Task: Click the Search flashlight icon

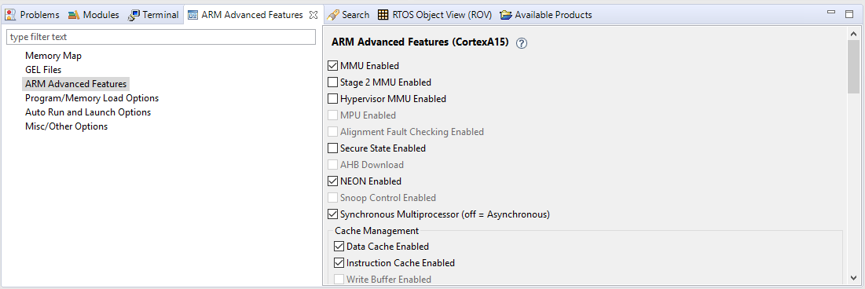Action: pyautogui.click(x=332, y=15)
